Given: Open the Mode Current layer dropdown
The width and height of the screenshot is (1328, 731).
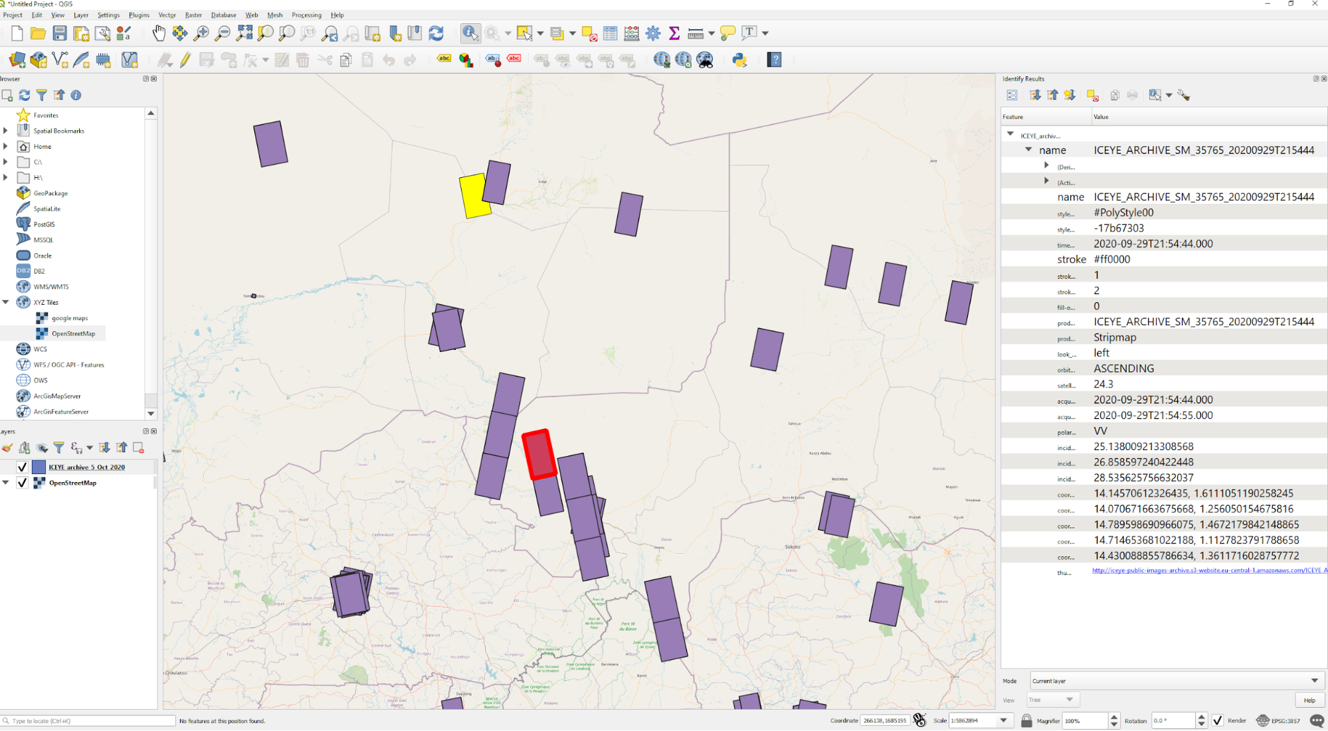Looking at the screenshot, I should [1176, 681].
